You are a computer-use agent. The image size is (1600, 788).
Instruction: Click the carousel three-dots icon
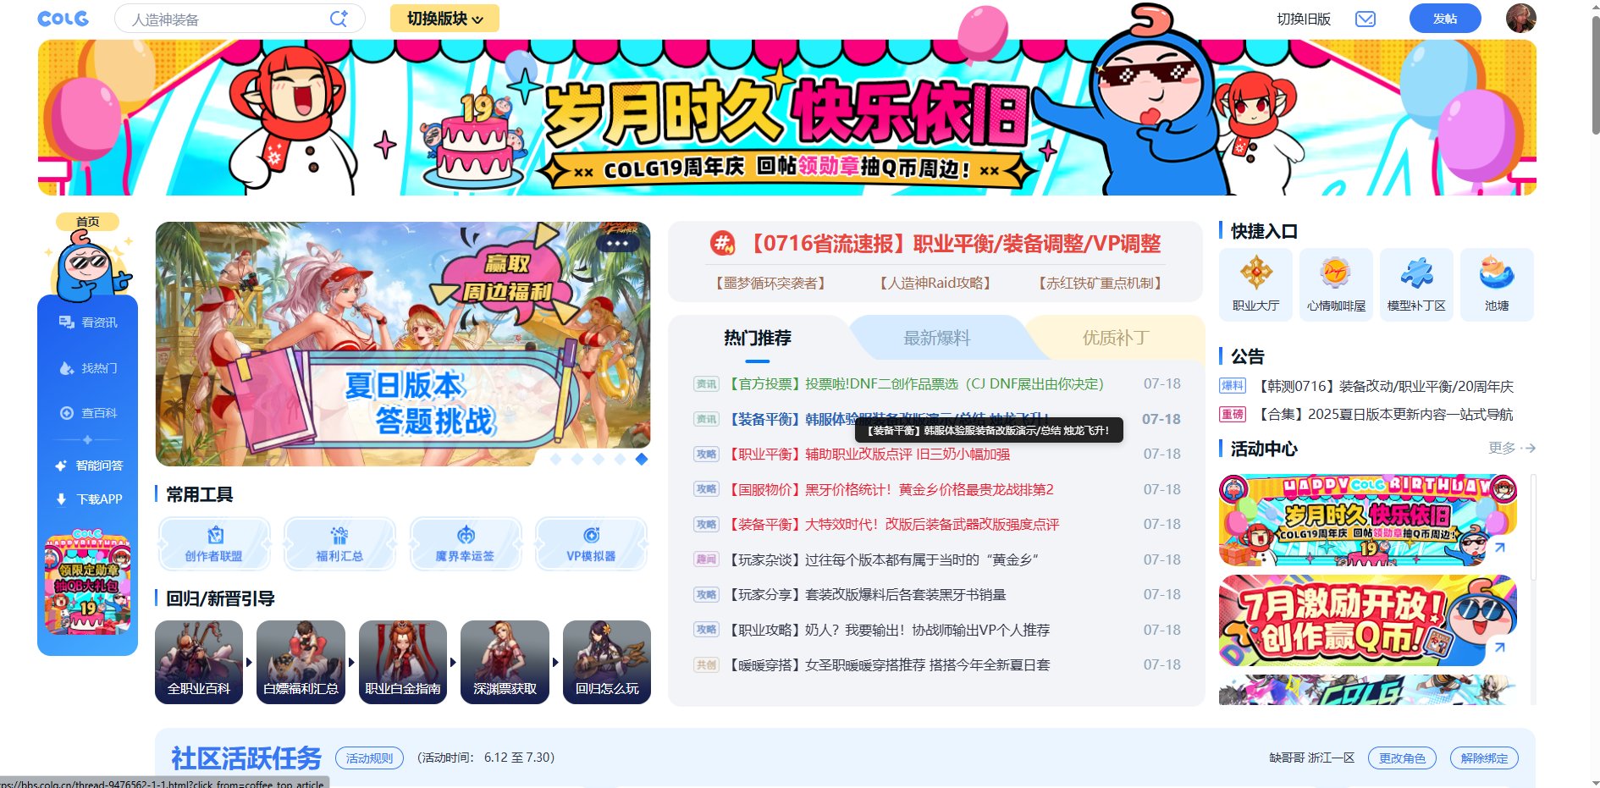pos(617,243)
